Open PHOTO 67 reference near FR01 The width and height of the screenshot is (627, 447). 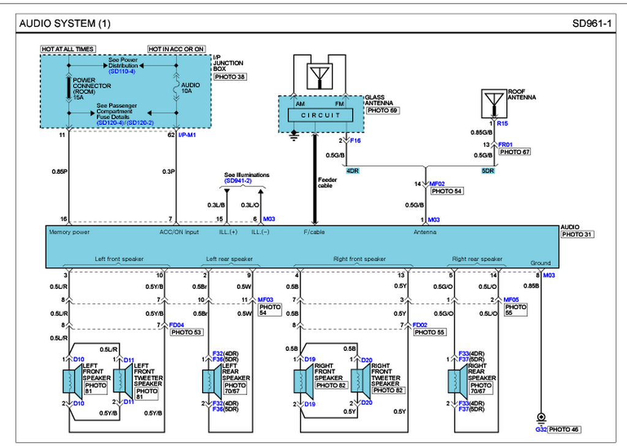click(x=514, y=152)
